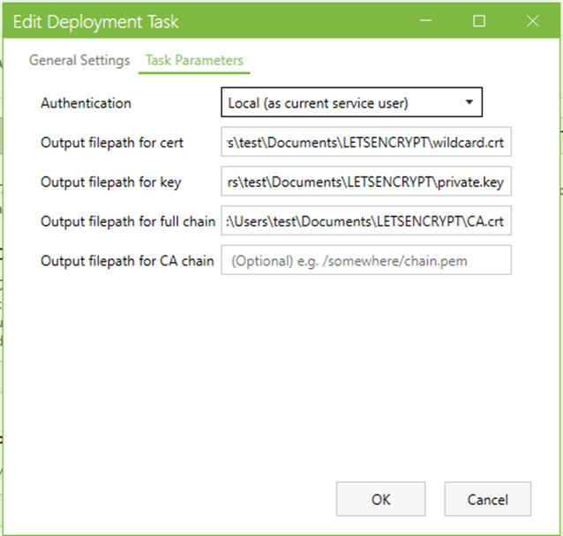The height and width of the screenshot is (536, 563).
Task: Click the 'Output filepath for key' label
Action: [110, 182]
